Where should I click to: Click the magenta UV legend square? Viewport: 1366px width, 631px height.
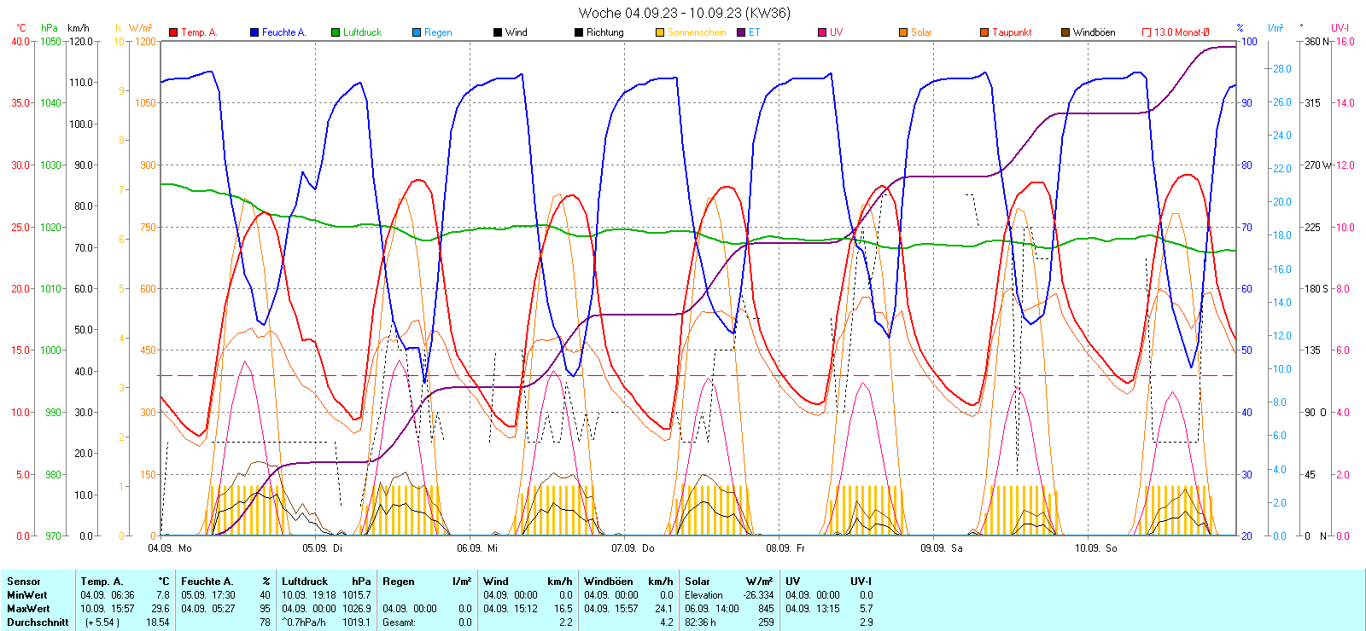[822, 32]
